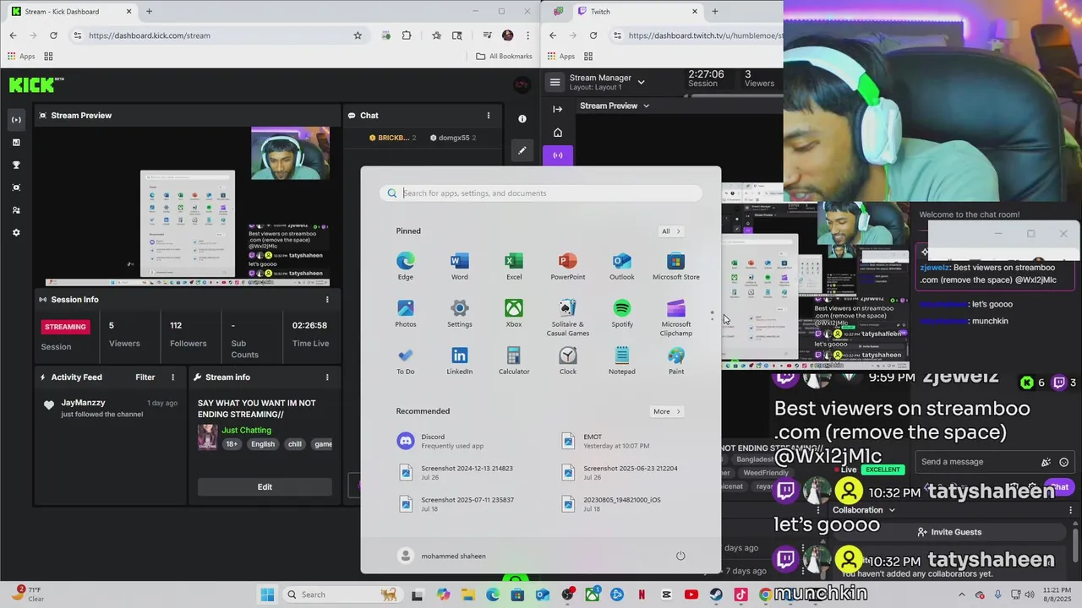This screenshot has width=1082, height=608.
Task: Click Twitch hamburger menu icon
Action: pyautogui.click(x=555, y=82)
